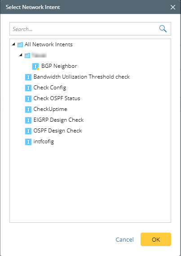This screenshot has width=181, height=256.
Task: Select EIGRP Design Check label
Action: [x=58, y=120]
